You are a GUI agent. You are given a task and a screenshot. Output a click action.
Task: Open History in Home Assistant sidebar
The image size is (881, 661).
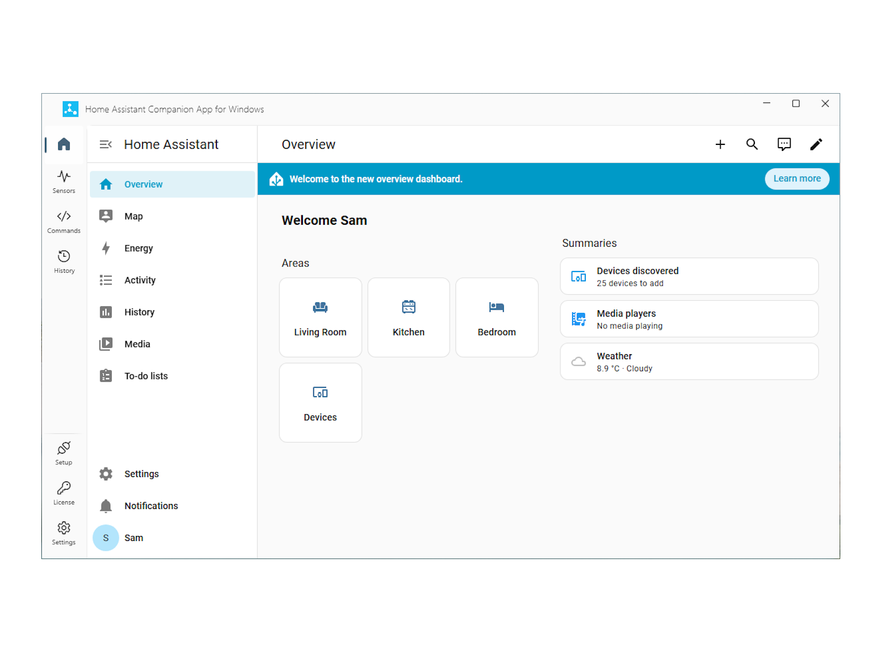coord(172,312)
